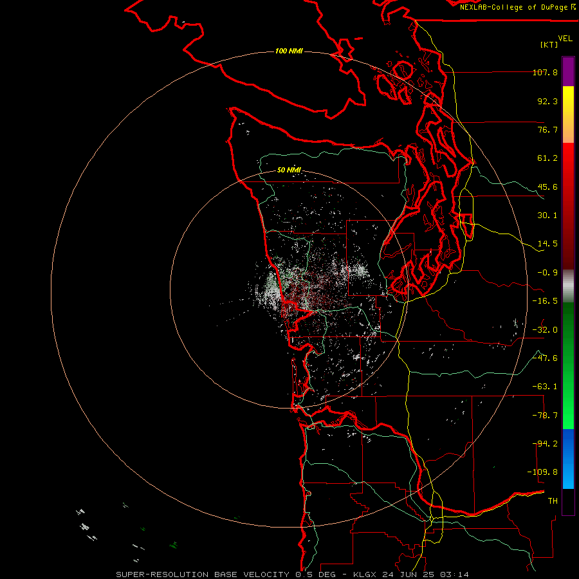This screenshot has width=579, height=579.
Task: Click the KLGX station identifier in caption
Action: pos(366,574)
